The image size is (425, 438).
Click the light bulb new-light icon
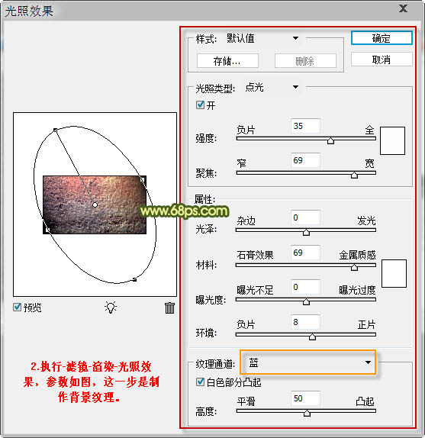[111, 308]
